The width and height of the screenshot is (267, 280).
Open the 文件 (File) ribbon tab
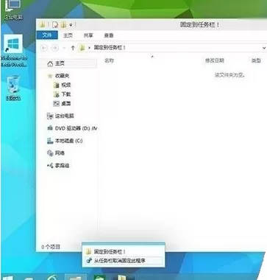click(x=47, y=35)
